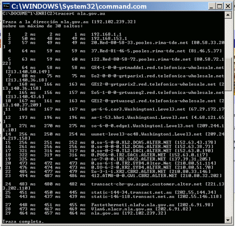Click the Traza completa. message
Viewport: 235px width, 226px height.
(22, 221)
